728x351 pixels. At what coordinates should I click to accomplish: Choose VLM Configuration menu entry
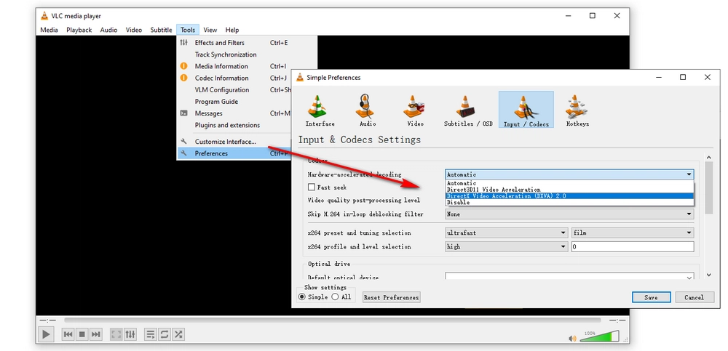coord(234,90)
